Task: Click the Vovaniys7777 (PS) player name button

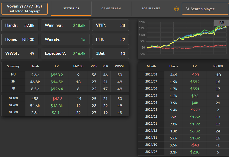Action: point(24,9)
